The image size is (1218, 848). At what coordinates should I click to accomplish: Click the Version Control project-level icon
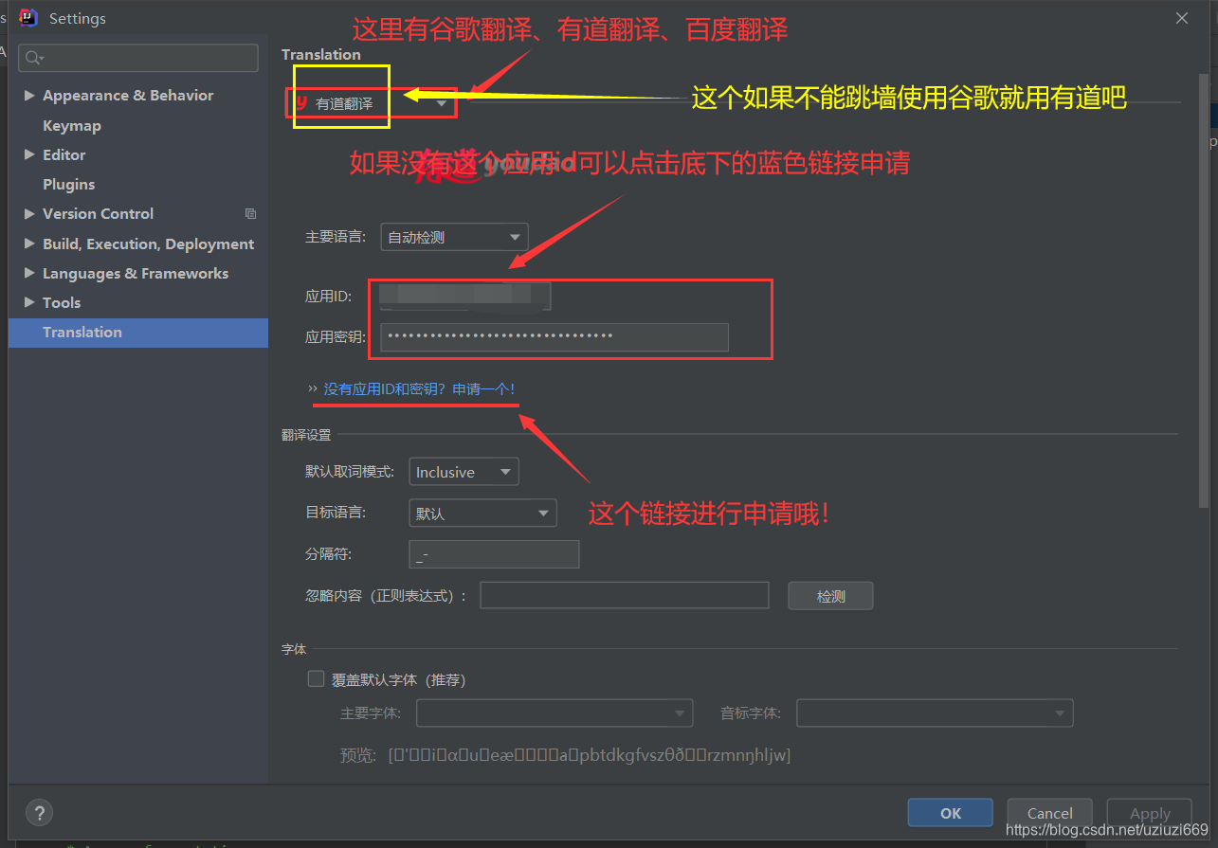pyautogui.click(x=250, y=214)
